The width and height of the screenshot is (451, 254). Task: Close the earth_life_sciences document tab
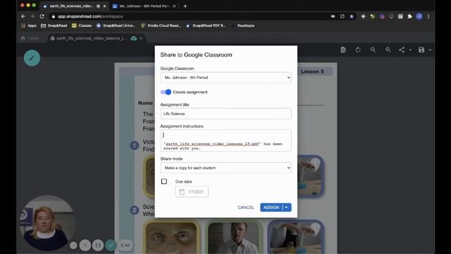(141, 38)
